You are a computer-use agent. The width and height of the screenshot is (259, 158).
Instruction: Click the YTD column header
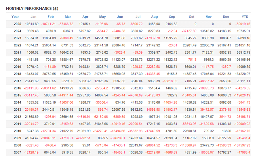(245, 17)
